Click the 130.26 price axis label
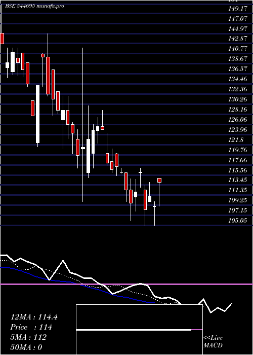The image size is (253, 355). coord(238,99)
